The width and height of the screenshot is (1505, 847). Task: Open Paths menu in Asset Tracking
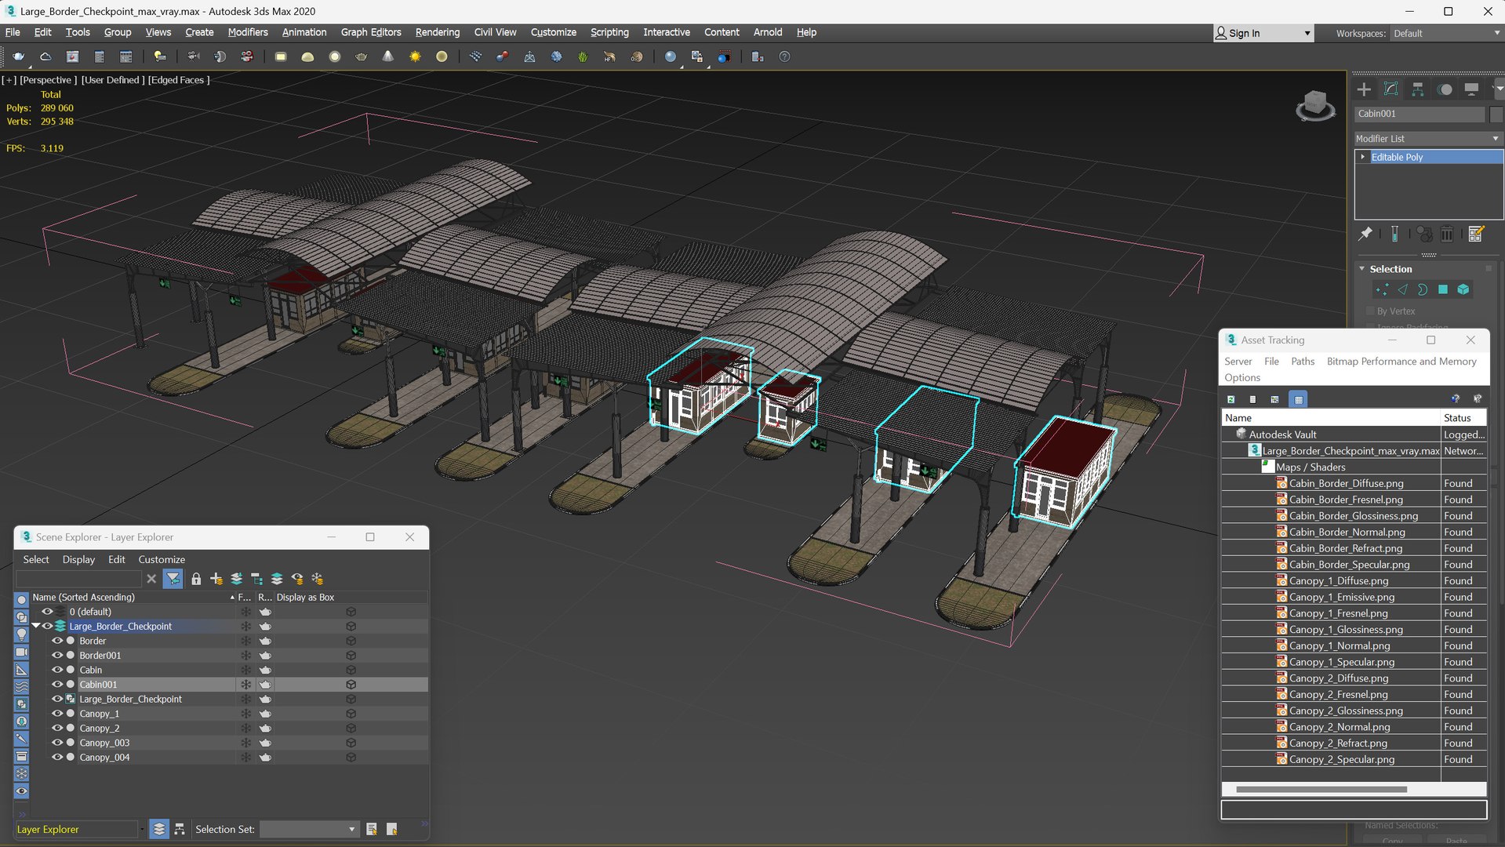[1302, 362]
